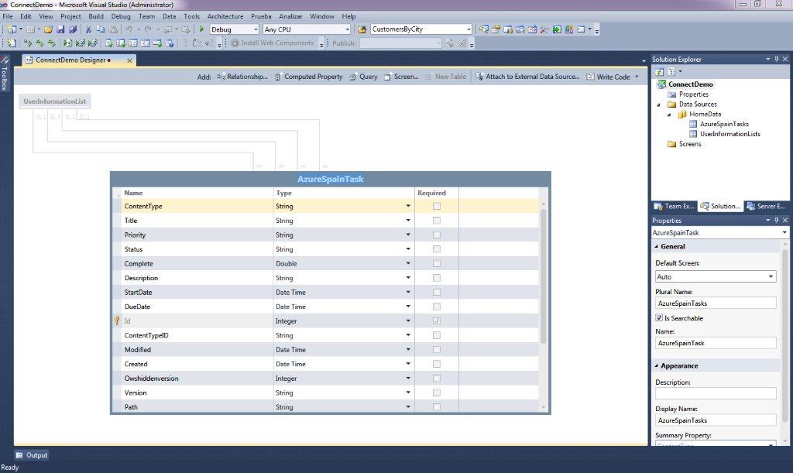Click the Query icon in designer toolbar
793x473 pixels.
pyautogui.click(x=352, y=77)
